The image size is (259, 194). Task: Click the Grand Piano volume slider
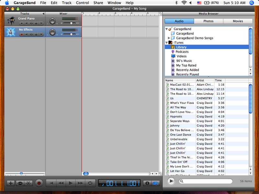tap(71, 23)
